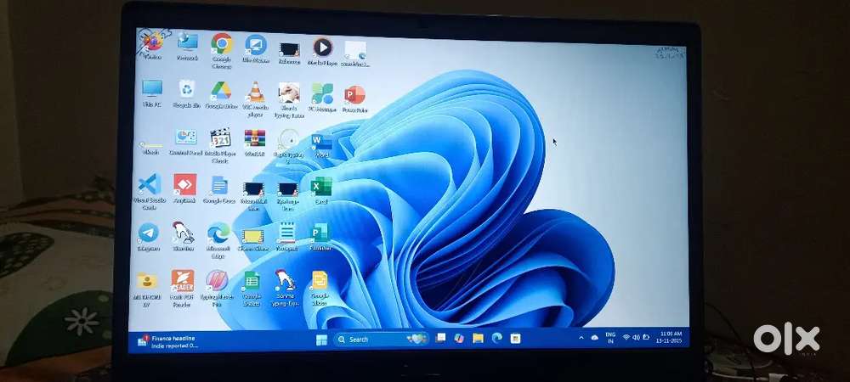This screenshot has width=850, height=382.
Task: Launch Google Drive from the desktop
Action: tap(221, 94)
